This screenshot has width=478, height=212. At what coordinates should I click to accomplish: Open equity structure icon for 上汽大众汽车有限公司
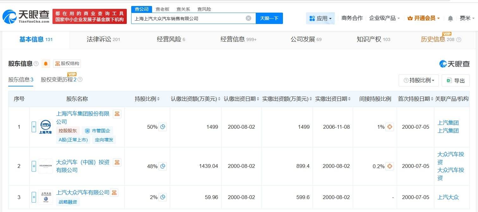[114, 192]
